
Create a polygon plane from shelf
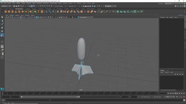point(23,12)
